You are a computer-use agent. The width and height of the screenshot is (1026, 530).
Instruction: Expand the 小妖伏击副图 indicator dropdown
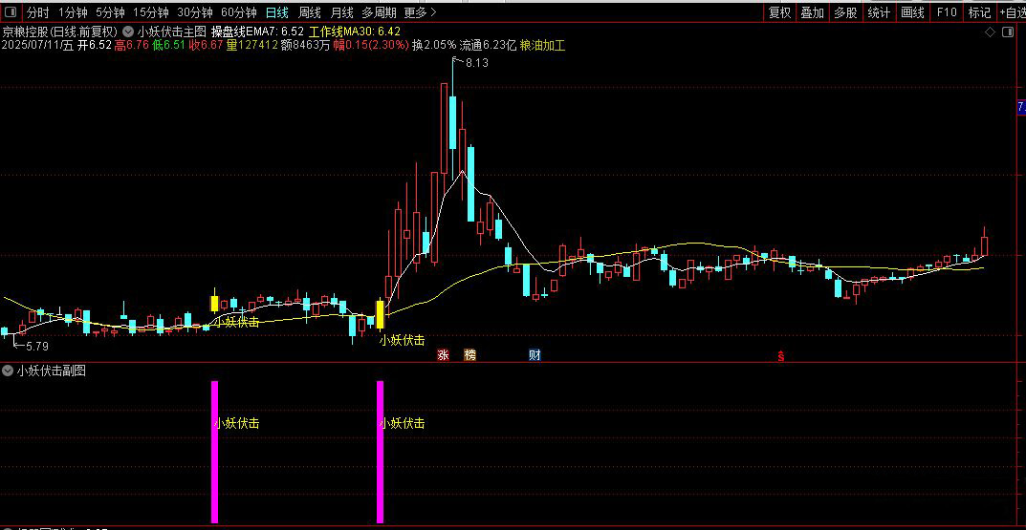point(8,371)
